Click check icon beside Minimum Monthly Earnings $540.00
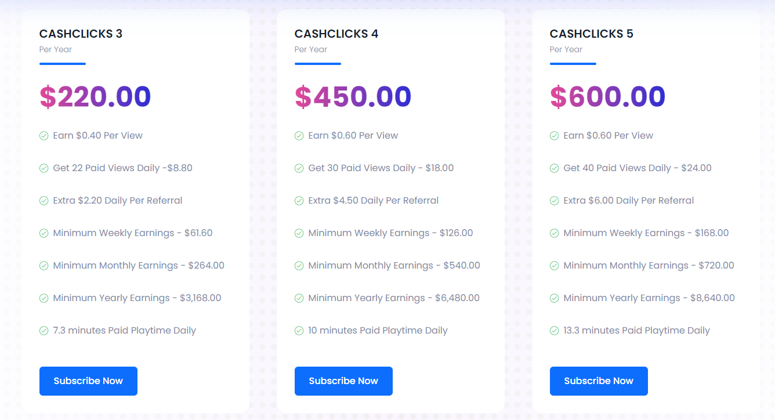775x420 pixels. 299,266
